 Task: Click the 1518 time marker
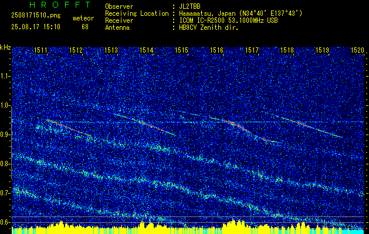[287, 50]
